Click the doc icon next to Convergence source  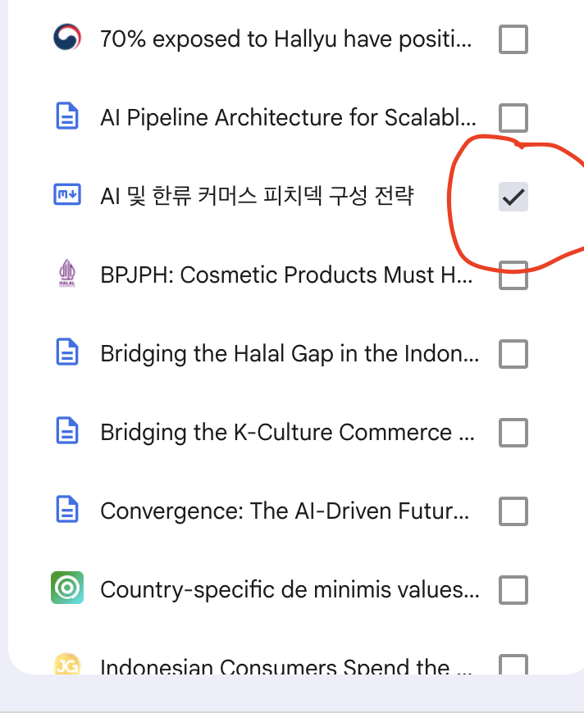coord(66,511)
